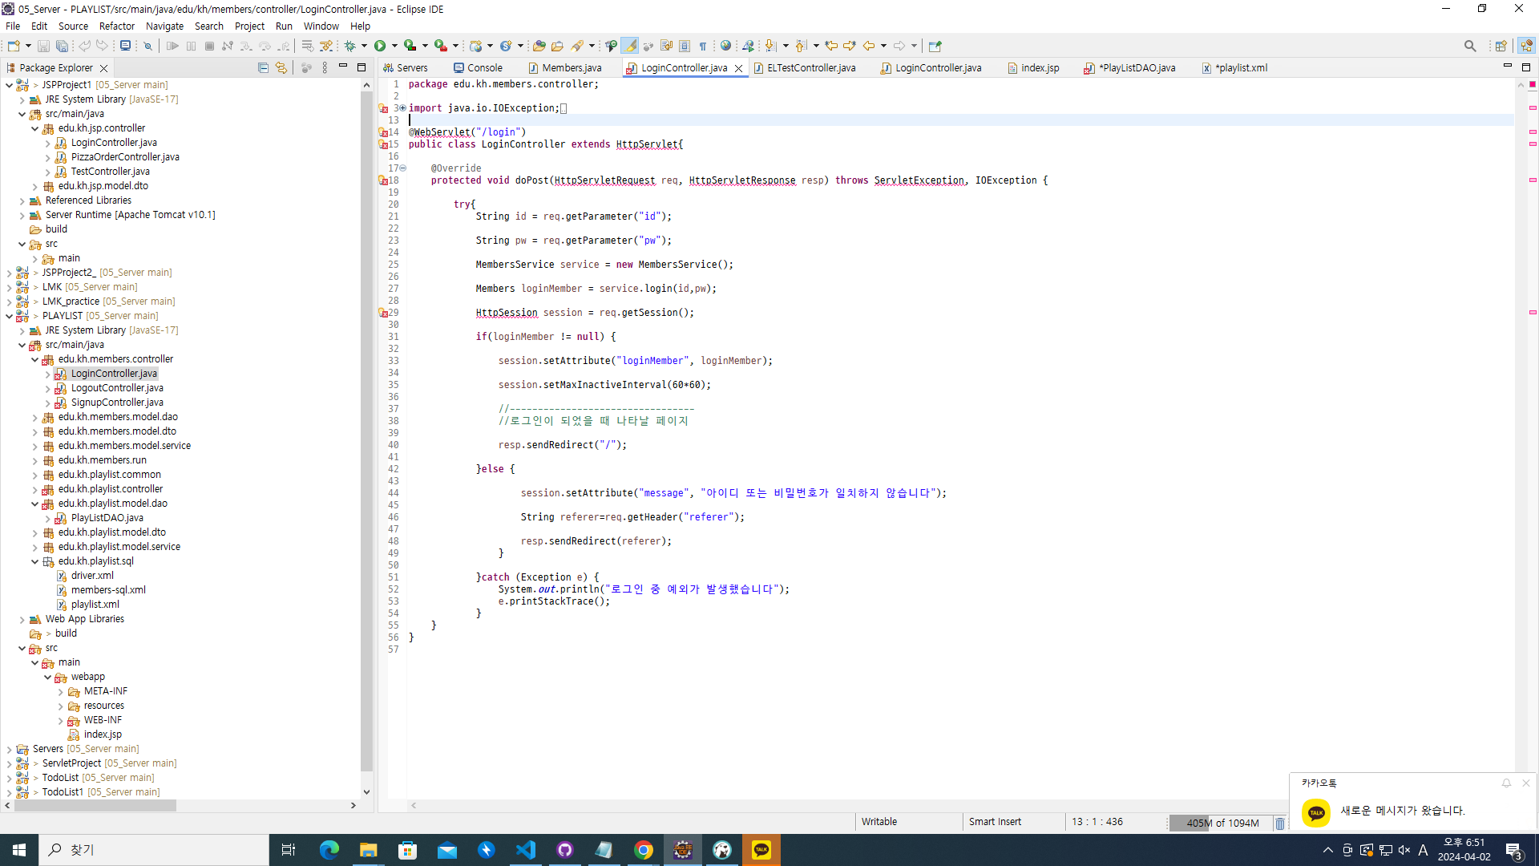Click the KakaoTalk new message notification
The width and height of the screenshot is (1539, 866).
1402,811
